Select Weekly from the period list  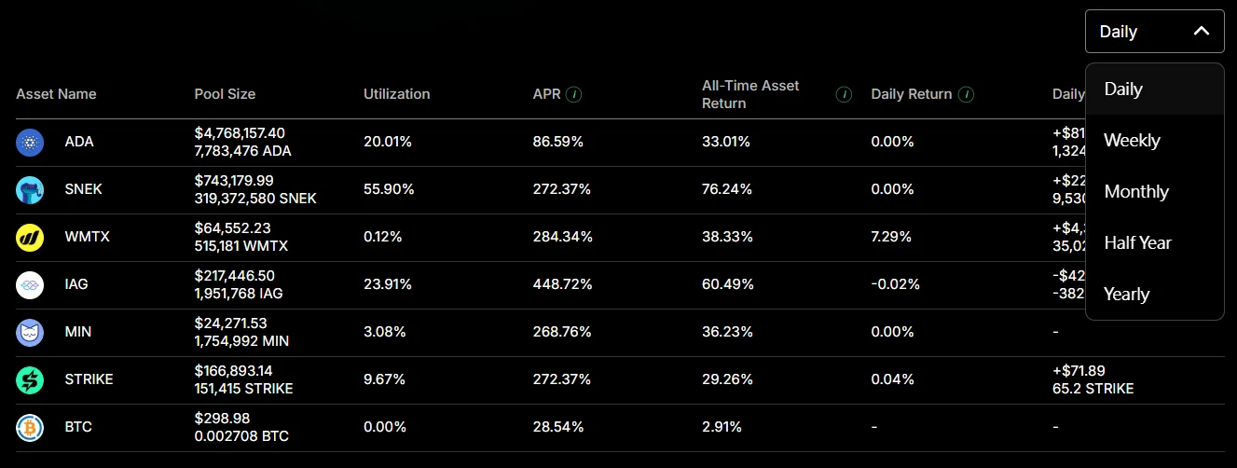pos(1132,141)
